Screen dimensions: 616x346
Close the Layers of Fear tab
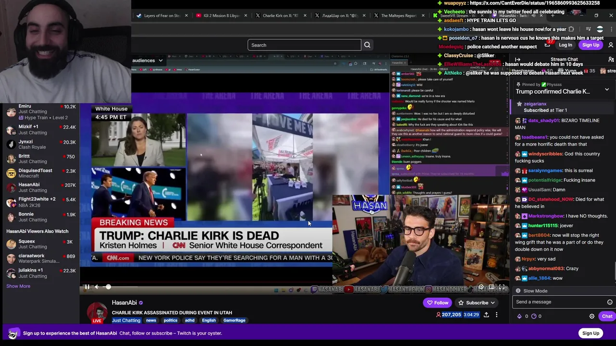coord(186,15)
